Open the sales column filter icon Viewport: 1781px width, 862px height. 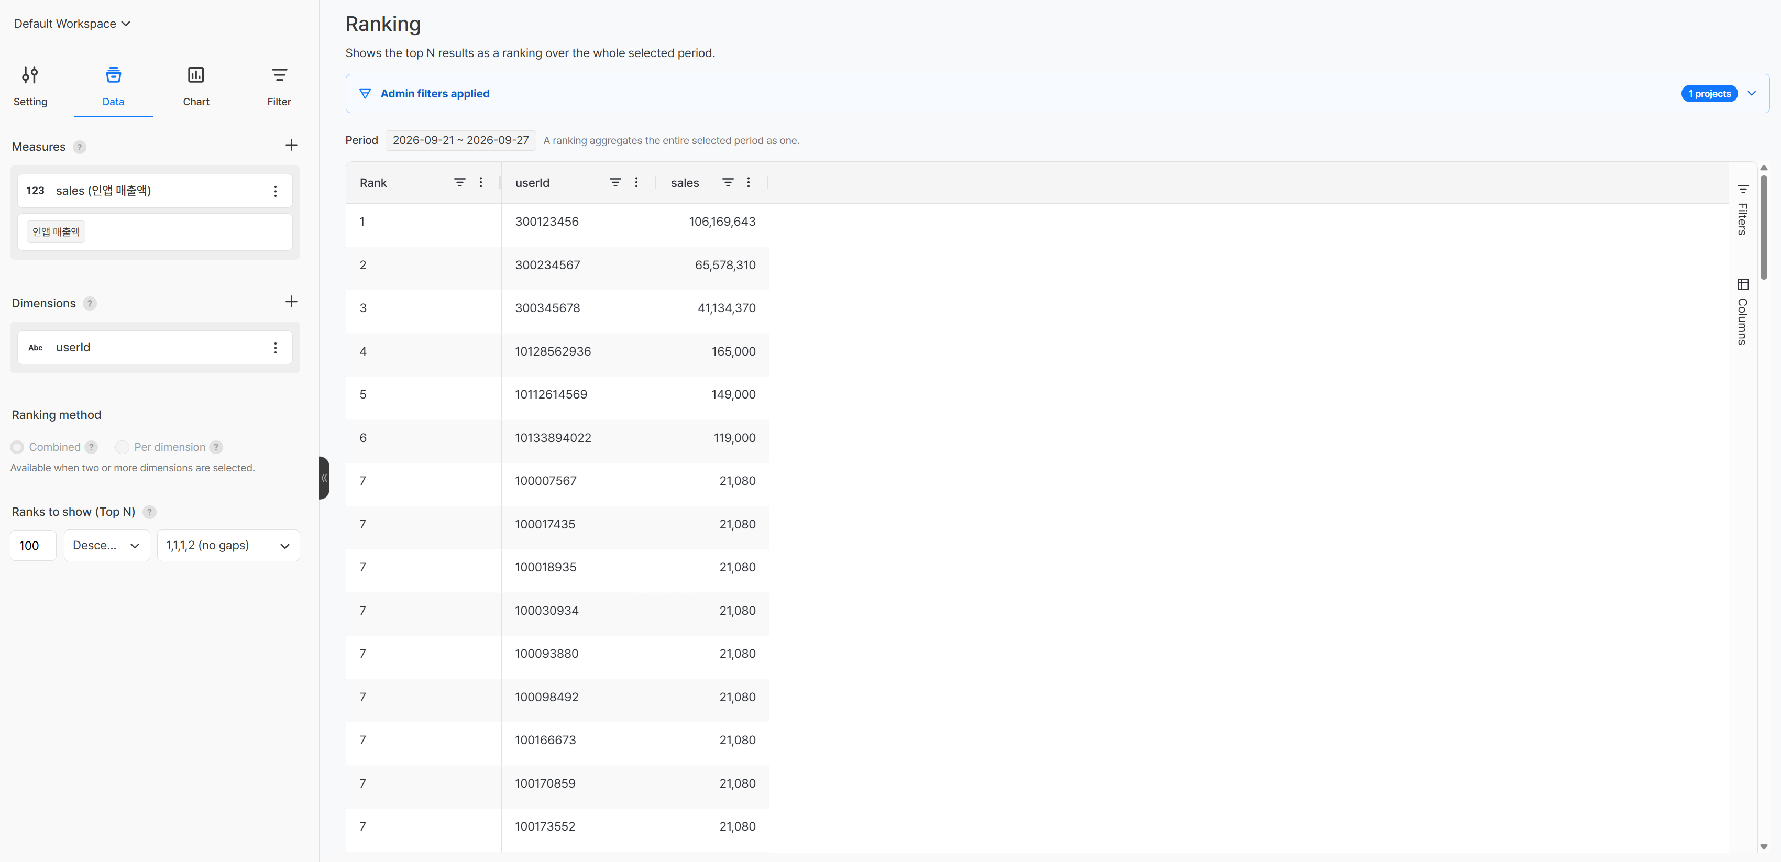(728, 182)
